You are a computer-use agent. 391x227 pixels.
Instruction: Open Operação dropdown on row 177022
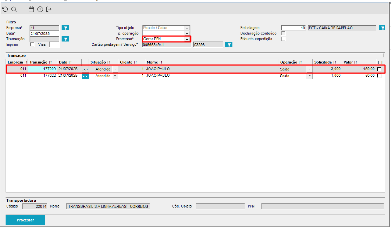[310, 76]
